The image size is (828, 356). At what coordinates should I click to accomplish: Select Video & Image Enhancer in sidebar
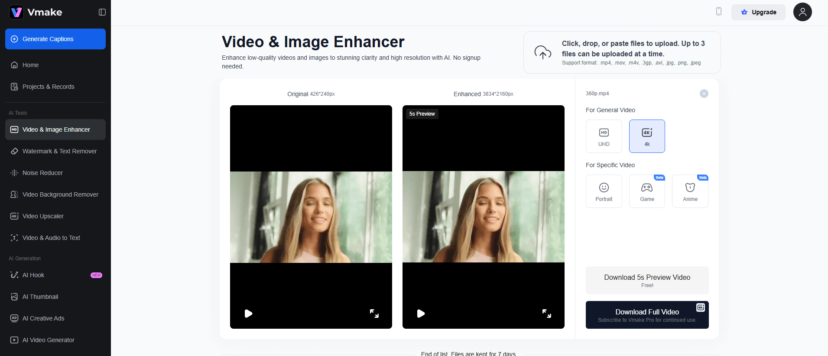click(x=55, y=129)
